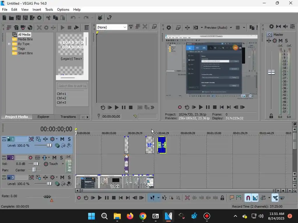Image resolution: width=298 pixels, height=223 pixels.
Task: Open the File menu
Action: pyautogui.click(x=5, y=10)
